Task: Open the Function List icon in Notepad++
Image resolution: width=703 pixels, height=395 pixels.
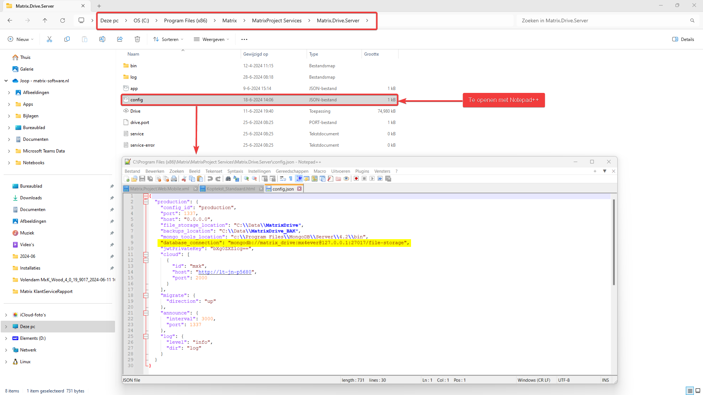Action: [x=330, y=178]
